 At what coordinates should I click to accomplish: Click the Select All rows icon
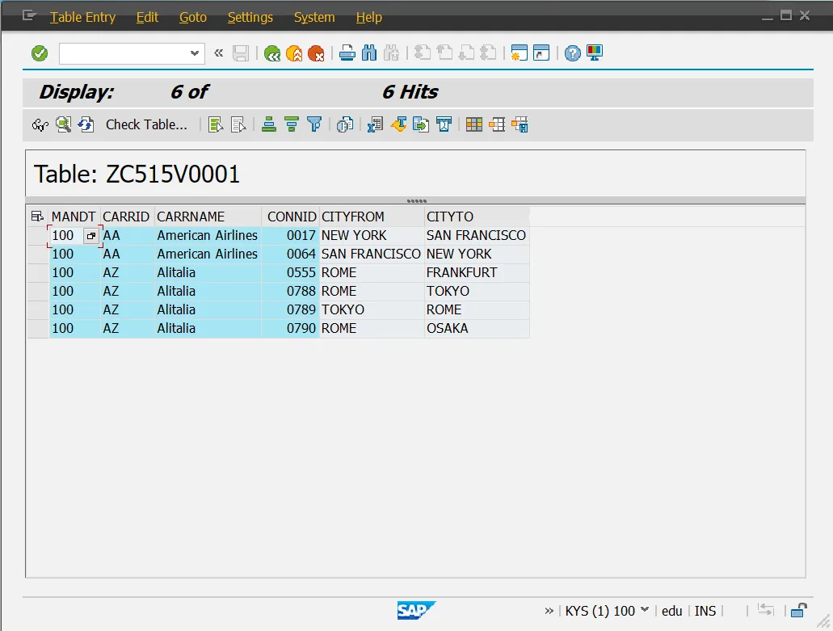click(216, 124)
